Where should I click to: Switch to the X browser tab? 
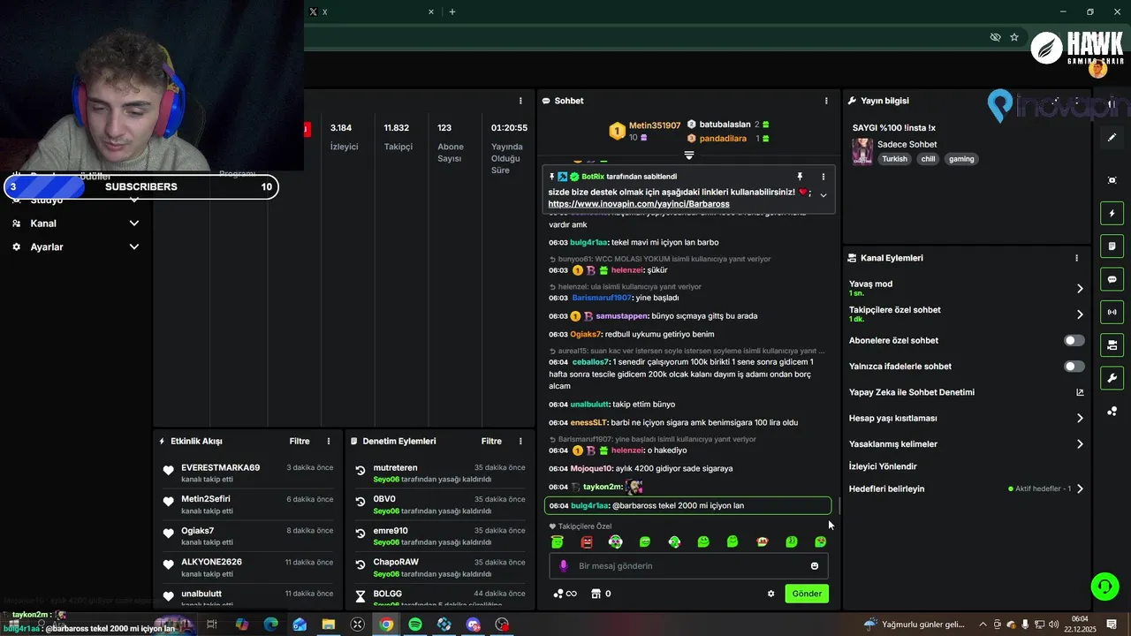pos(372,11)
